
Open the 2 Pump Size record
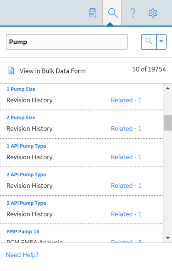tap(21, 118)
